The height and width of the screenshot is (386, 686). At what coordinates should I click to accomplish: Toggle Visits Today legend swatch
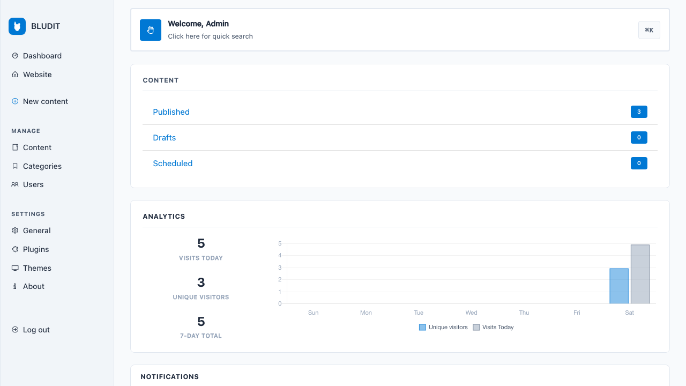tap(476, 327)
